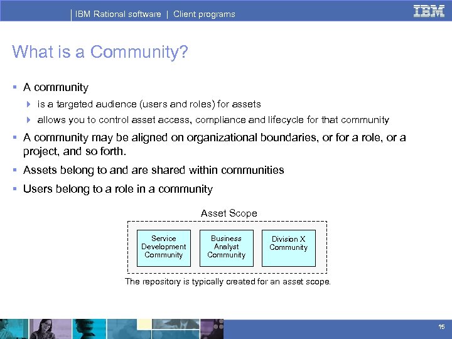Select text 'is a targeted audience (users and roles) for assets'
452x339 pixels.
pyautogui.click(x=149, y=104)
